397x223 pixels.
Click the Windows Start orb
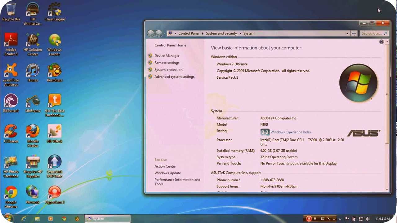[8, 218]
